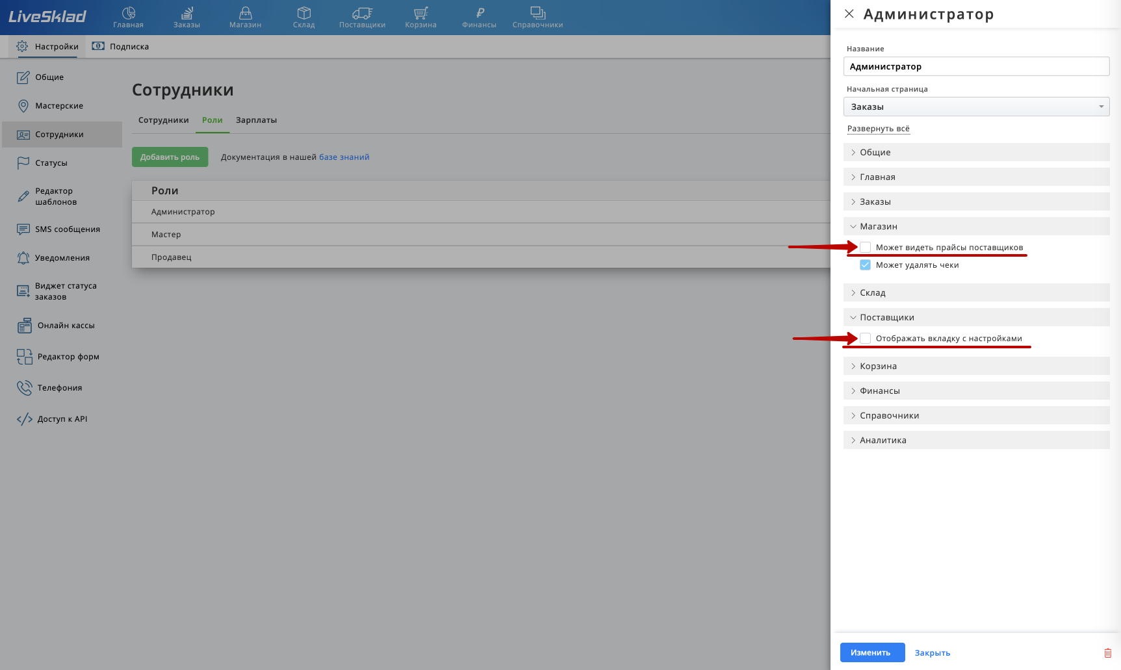1121x670 pixels.
Task: Open the базе знаний link
Action: (x=344, y=157)
